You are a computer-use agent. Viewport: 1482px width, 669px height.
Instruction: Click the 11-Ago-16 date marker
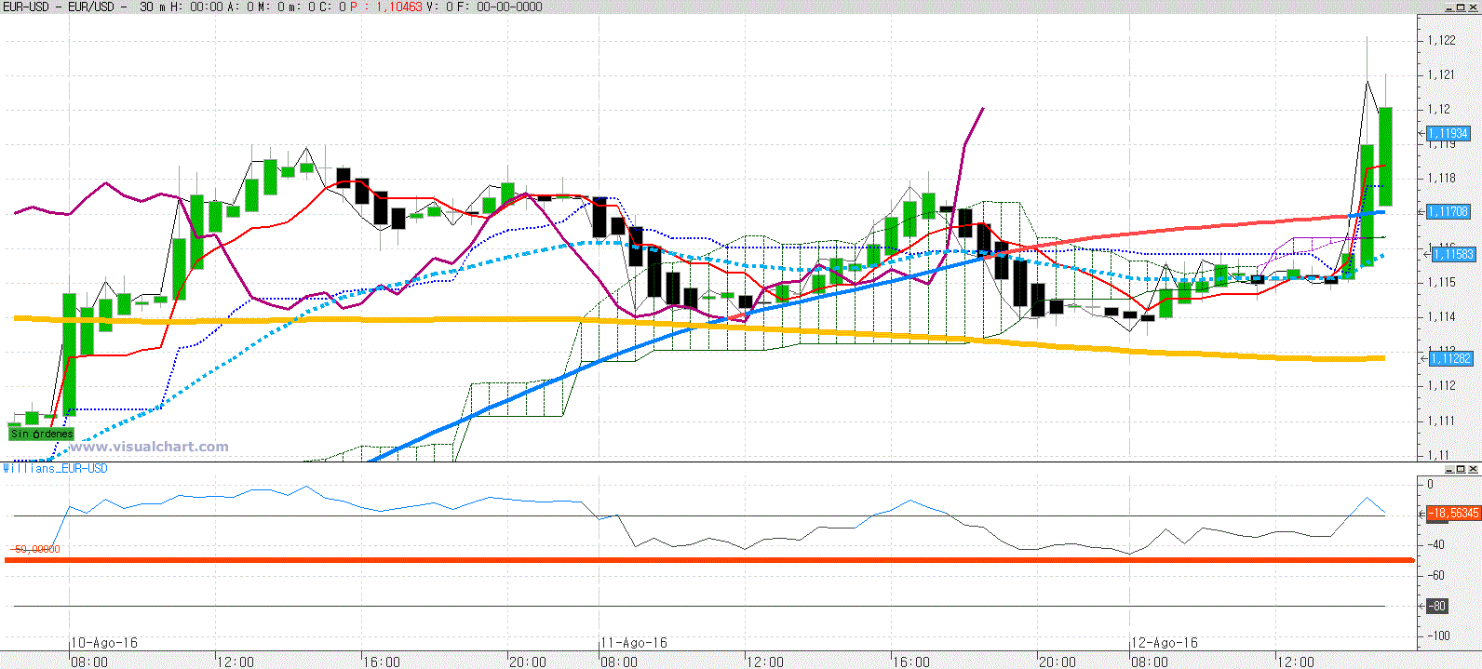coord(635,643)
